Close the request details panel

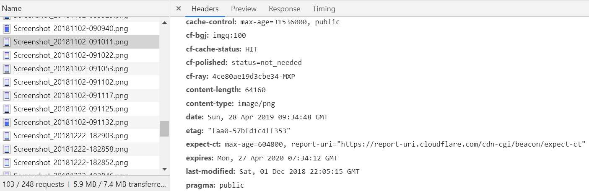179,8
